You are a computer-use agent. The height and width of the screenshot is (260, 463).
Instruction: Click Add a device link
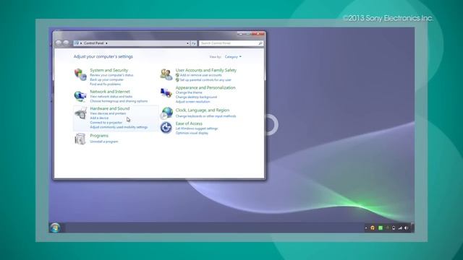[99, 118]
